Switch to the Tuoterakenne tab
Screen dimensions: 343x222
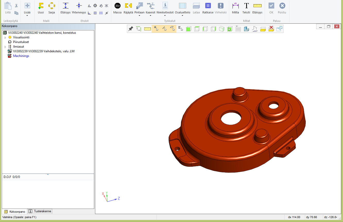(x=40, y=211)
